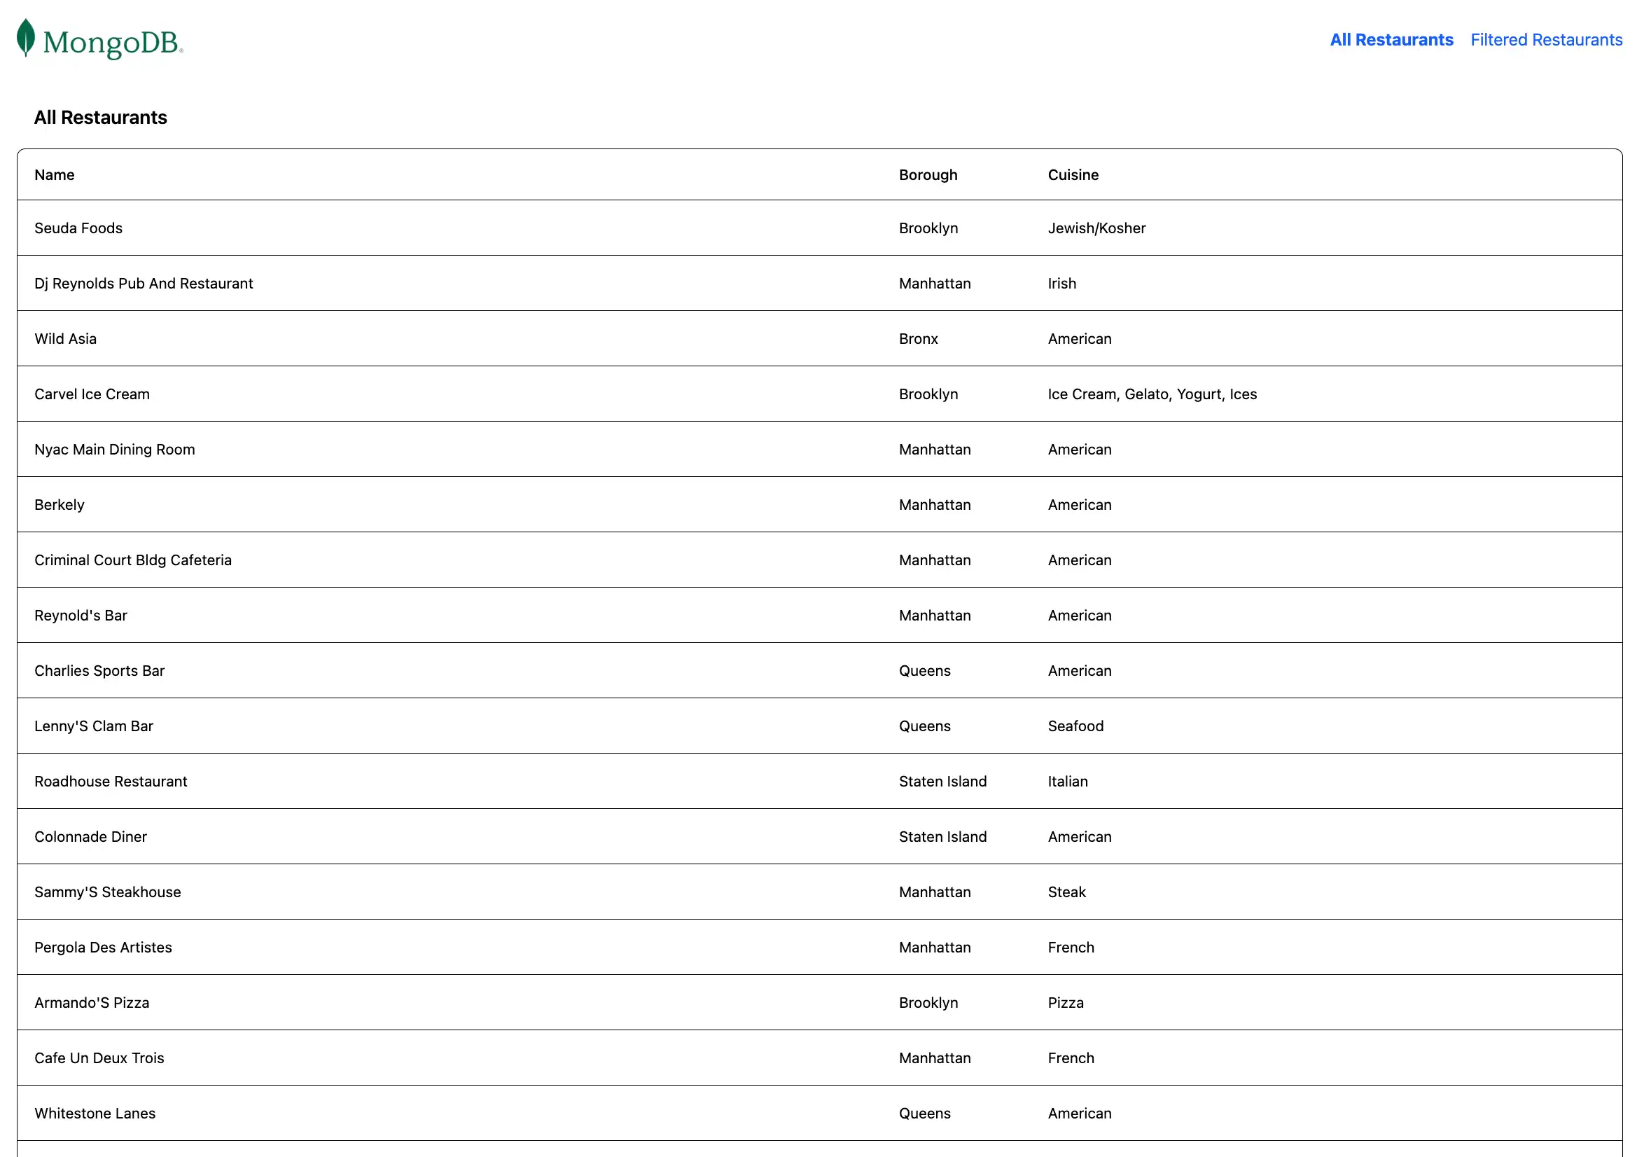Click Seafood cuisine for Lenny's Clam Bar
This screenshot has height=1157, width=1637.
1075,726
